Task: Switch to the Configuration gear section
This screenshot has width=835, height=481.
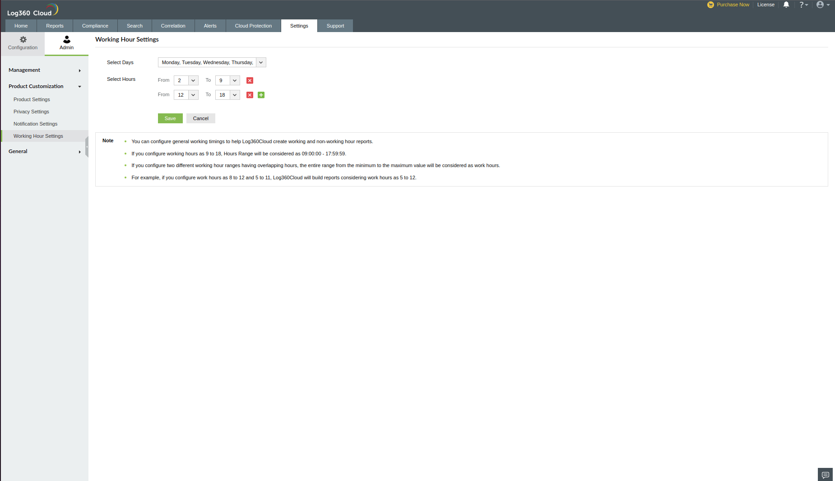Action: point(23,43)
